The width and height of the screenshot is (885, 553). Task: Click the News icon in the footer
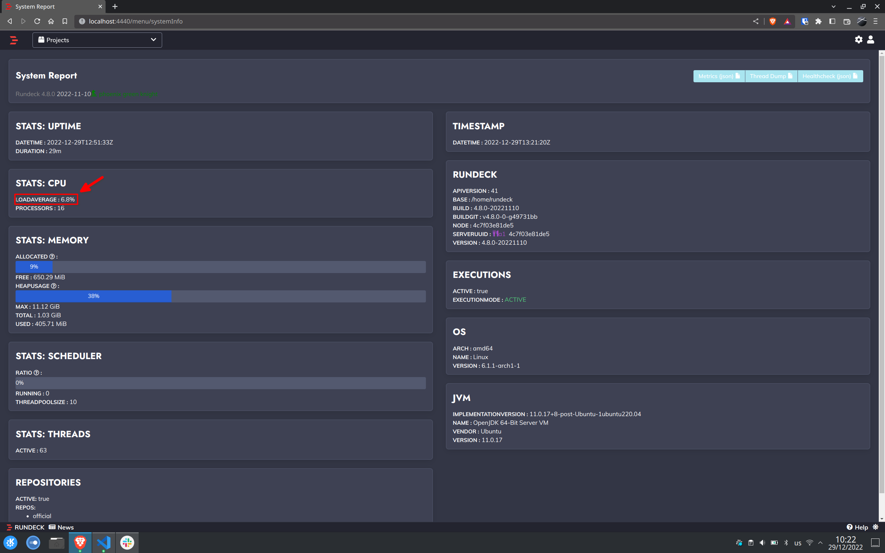click(x=52, y=527)
